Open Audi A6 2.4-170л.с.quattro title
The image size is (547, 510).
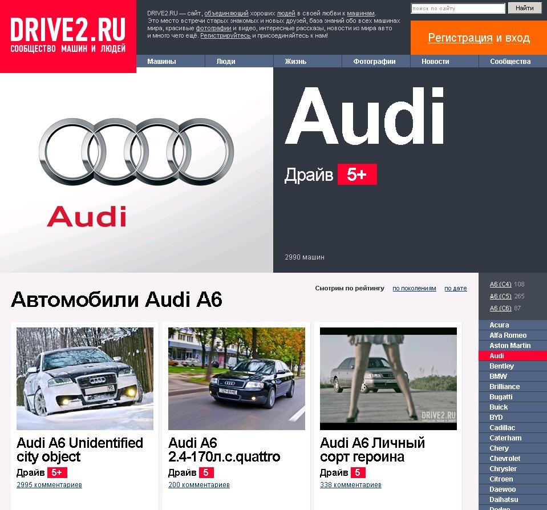[x=224, y=450]
